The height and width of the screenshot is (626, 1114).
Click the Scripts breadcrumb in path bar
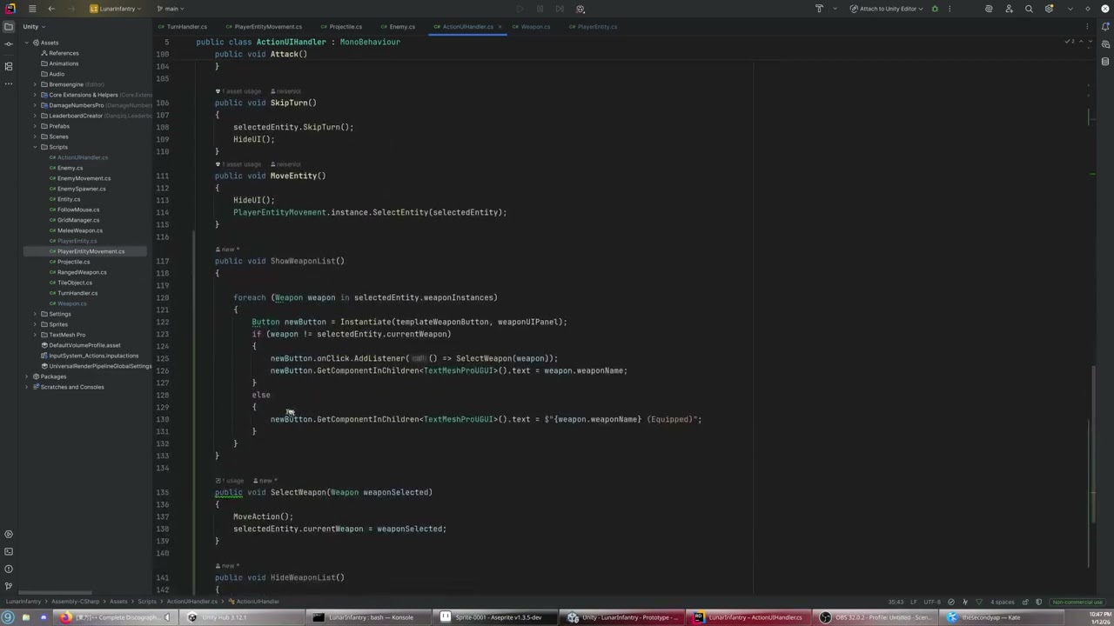click(x=146, y=601)
